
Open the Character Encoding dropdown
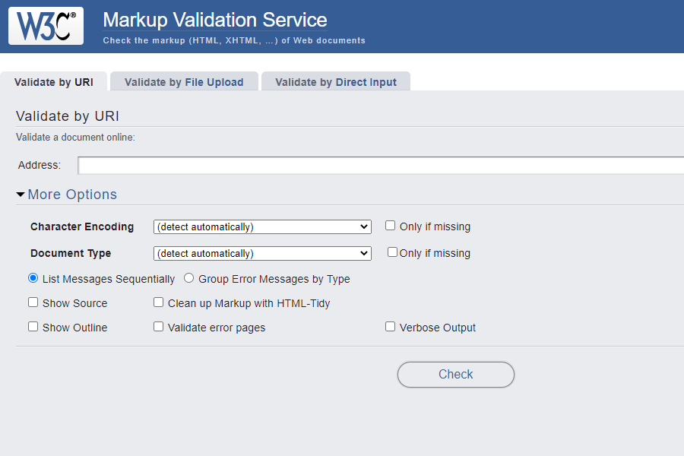click(262, 226)
